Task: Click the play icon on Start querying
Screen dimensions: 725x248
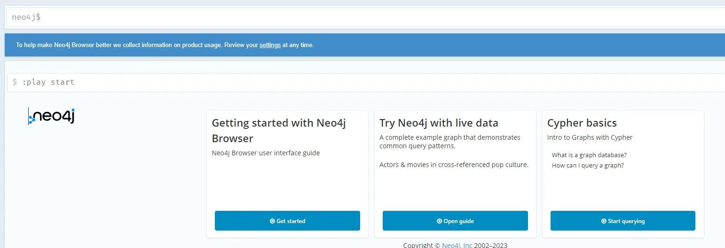Action: coord(604,221)
